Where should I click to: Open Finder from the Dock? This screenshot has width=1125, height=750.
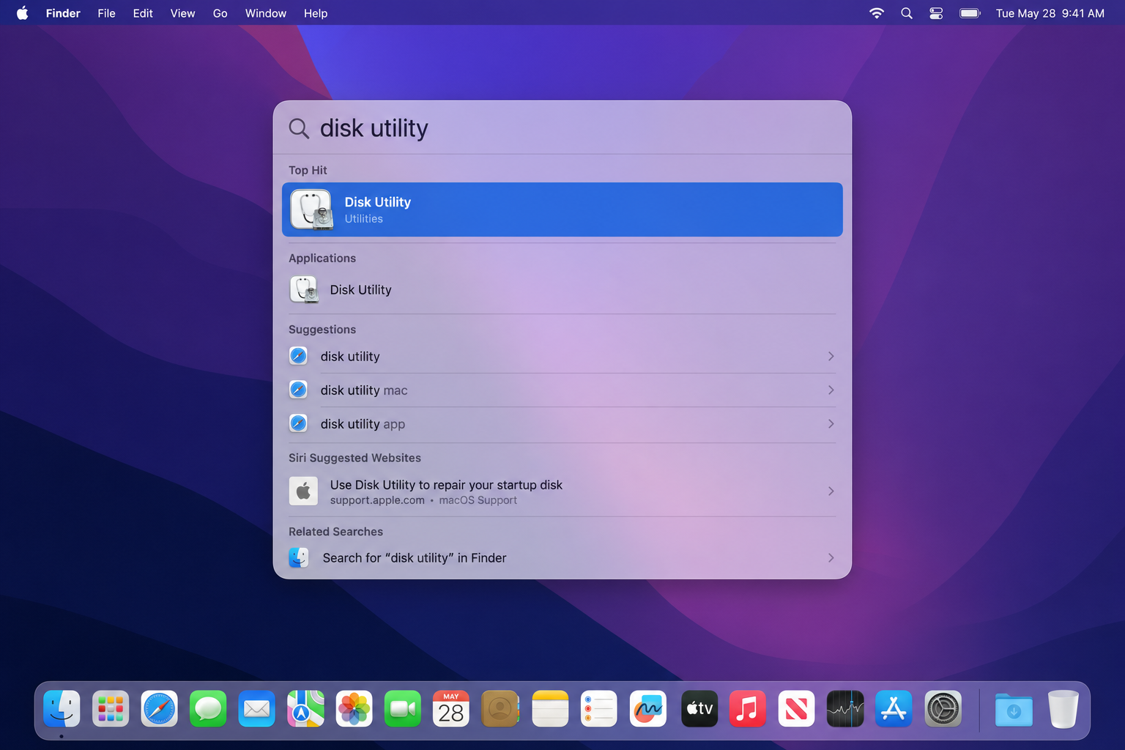[62, 709]
